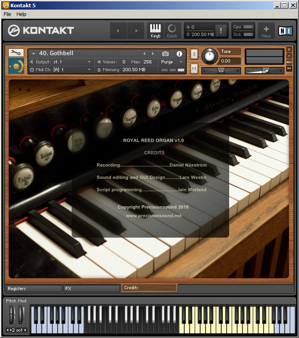Toggle the PV button
This screenshot has height=338, width=299.
pos(289,68)
